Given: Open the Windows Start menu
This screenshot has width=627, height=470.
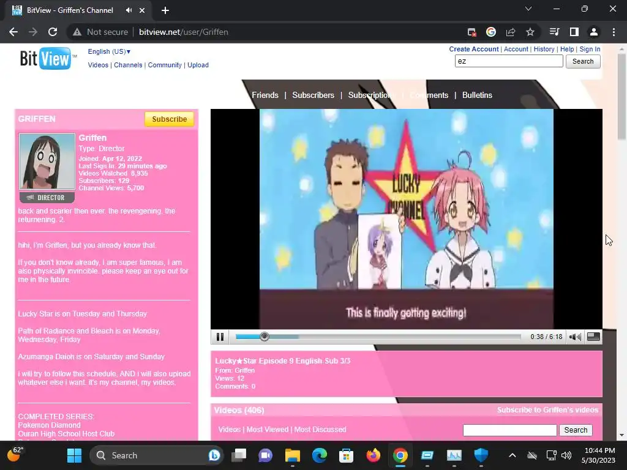Looking at the screenshot, I should 74,455.
